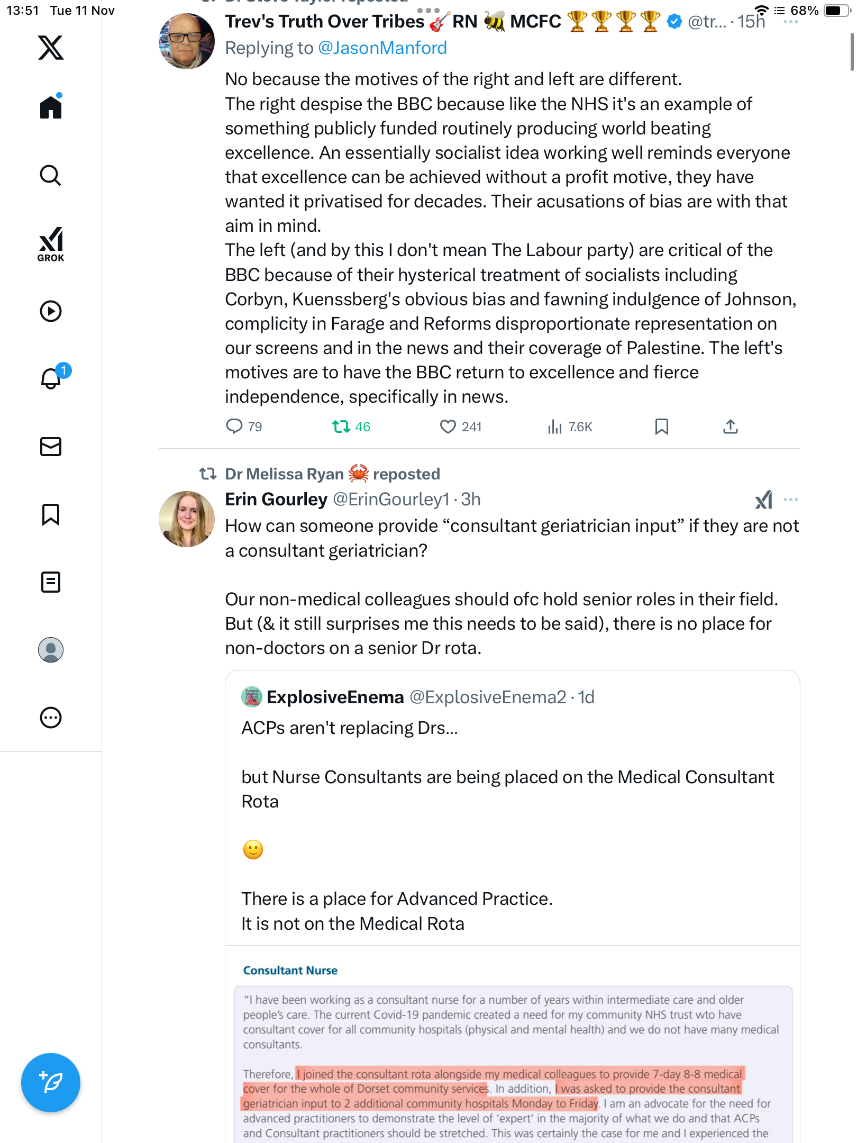This screenshot has height=1143, width=857.
Task: Compose a new post
Action: pos(51,1083)
